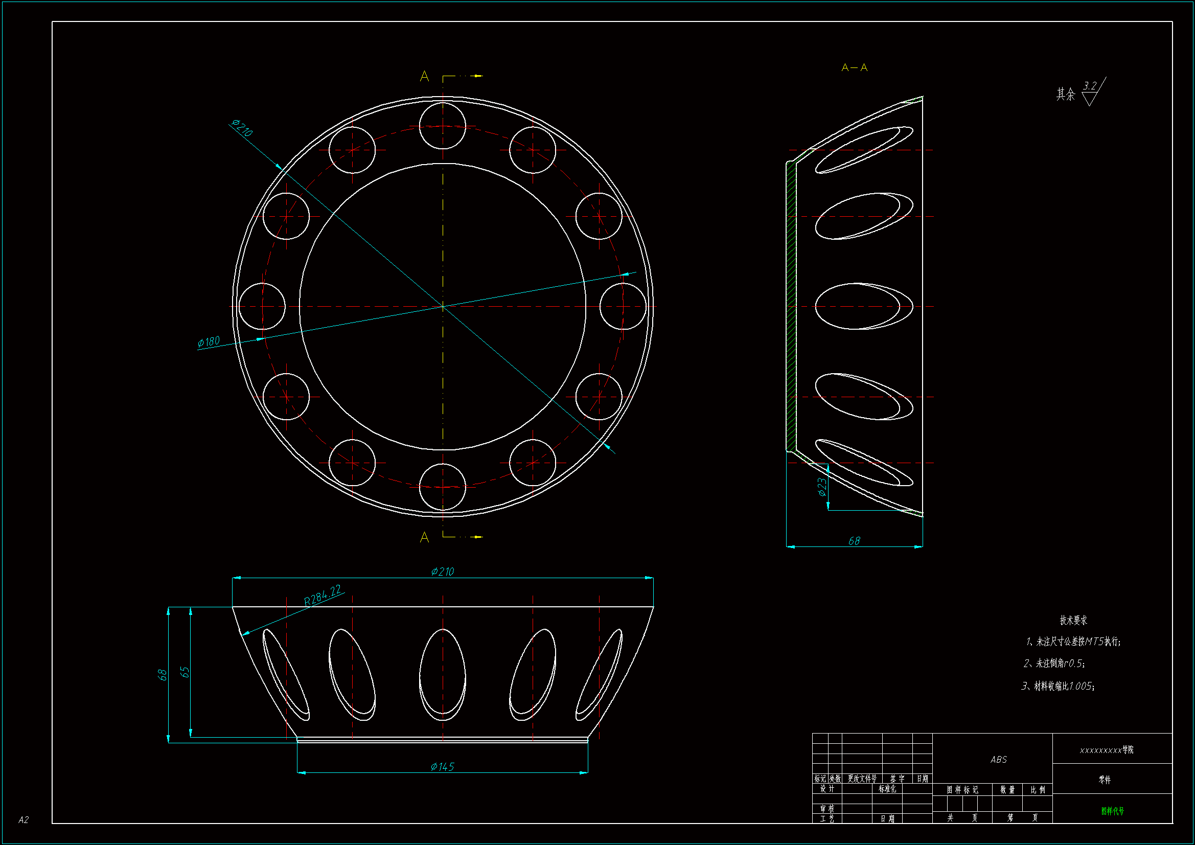Click the R284.22 radius dimension text
The width and height of the screenshot is (1195, 845).
[322, 595]
